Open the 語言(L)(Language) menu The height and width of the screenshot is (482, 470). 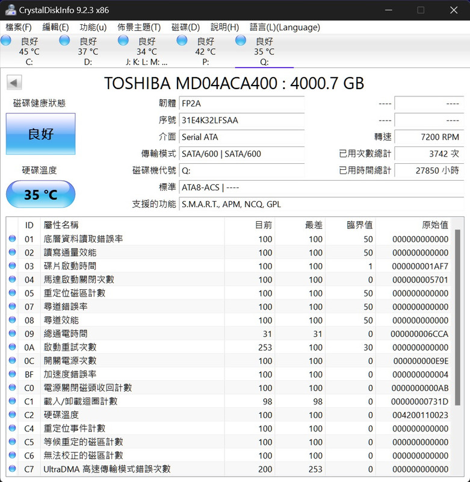[x=285, y=27]
